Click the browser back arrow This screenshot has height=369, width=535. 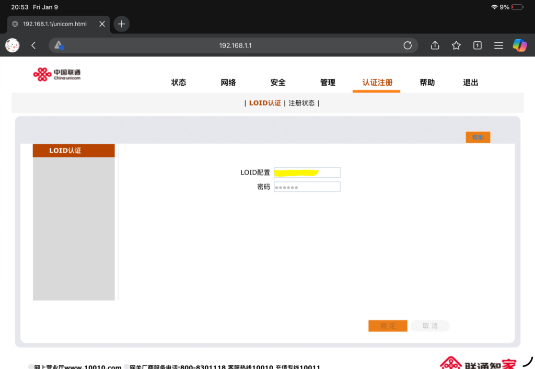coord(33,45)
